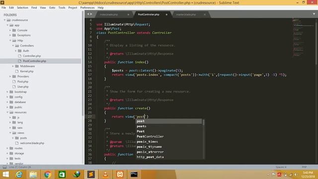Open XAMPP control panel from the taskbar

click(x=120, y=175)
